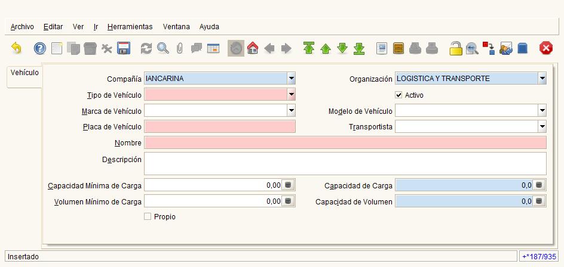
Task: Expand the Modelo de Vehículo dropdown
Action: coord(542,110)
